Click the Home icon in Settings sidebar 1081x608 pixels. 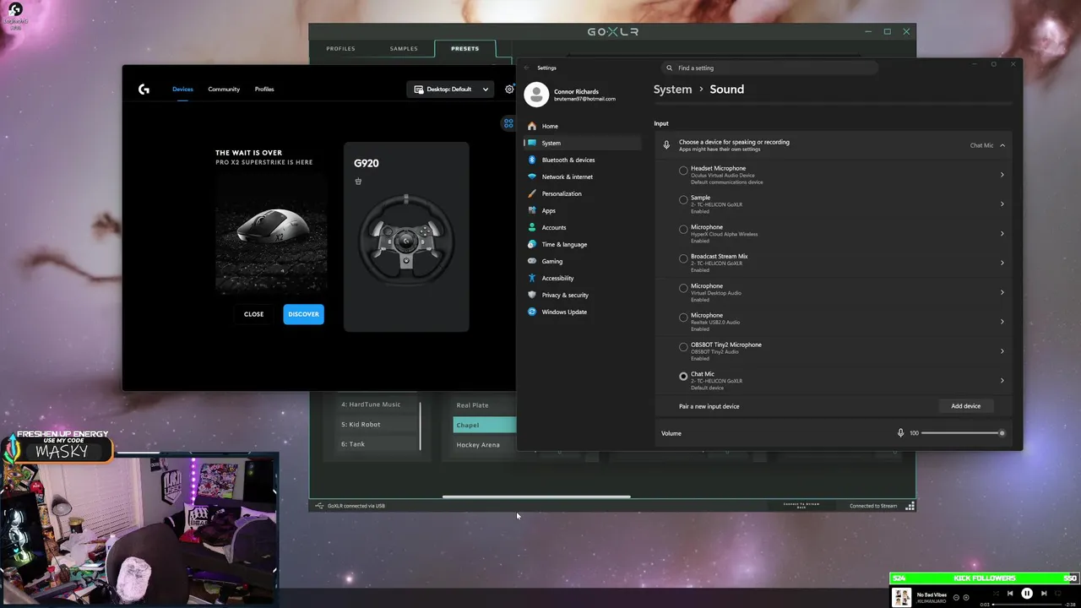532,126
